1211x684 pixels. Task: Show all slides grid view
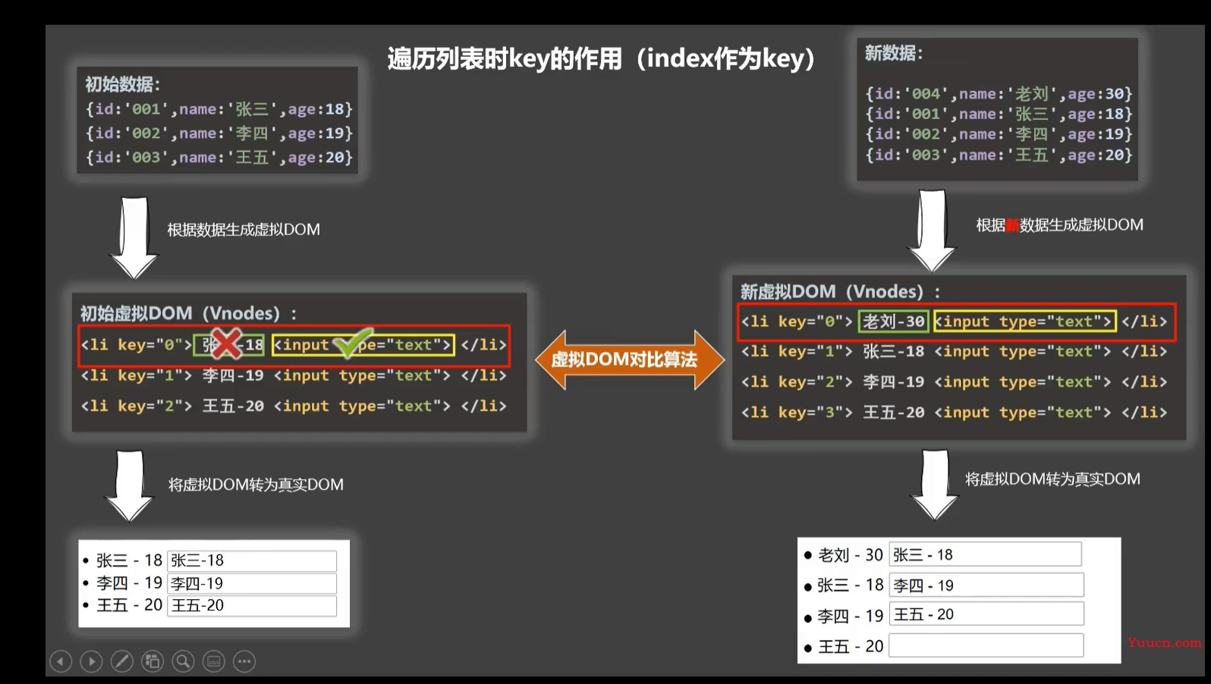click(153, 661)
